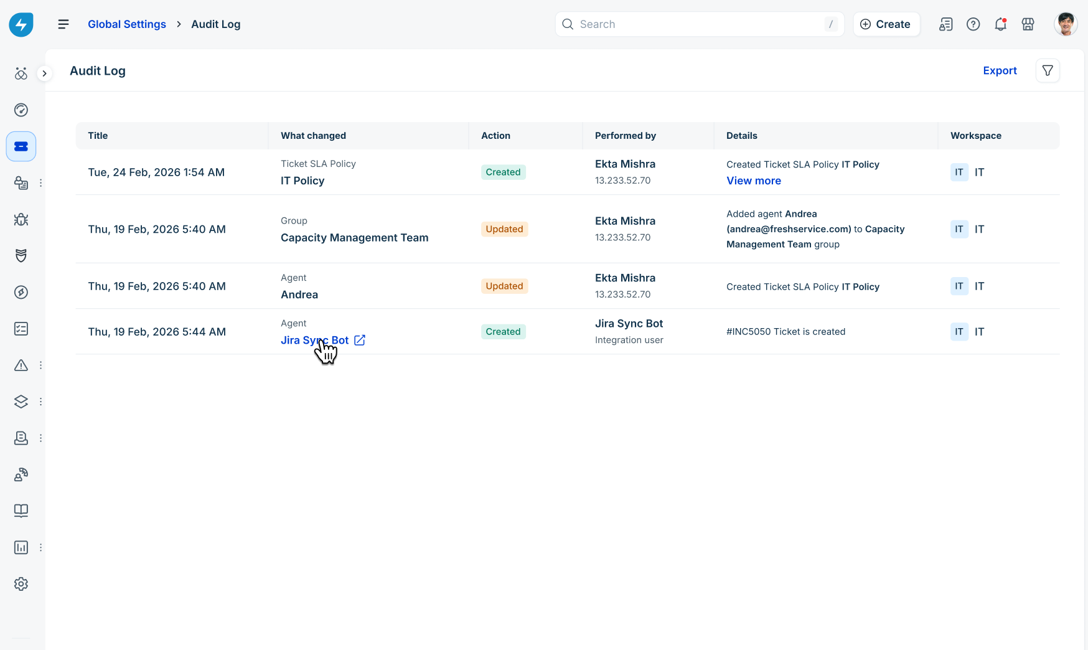Screen dimensions: 1088x650
Task: Open the analytics chart icon in the sidebar
Action: (x=21, y=547)
